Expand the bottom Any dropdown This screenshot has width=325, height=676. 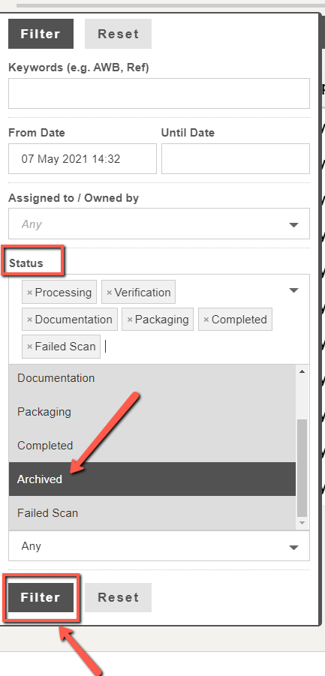[x=159, y=546]
